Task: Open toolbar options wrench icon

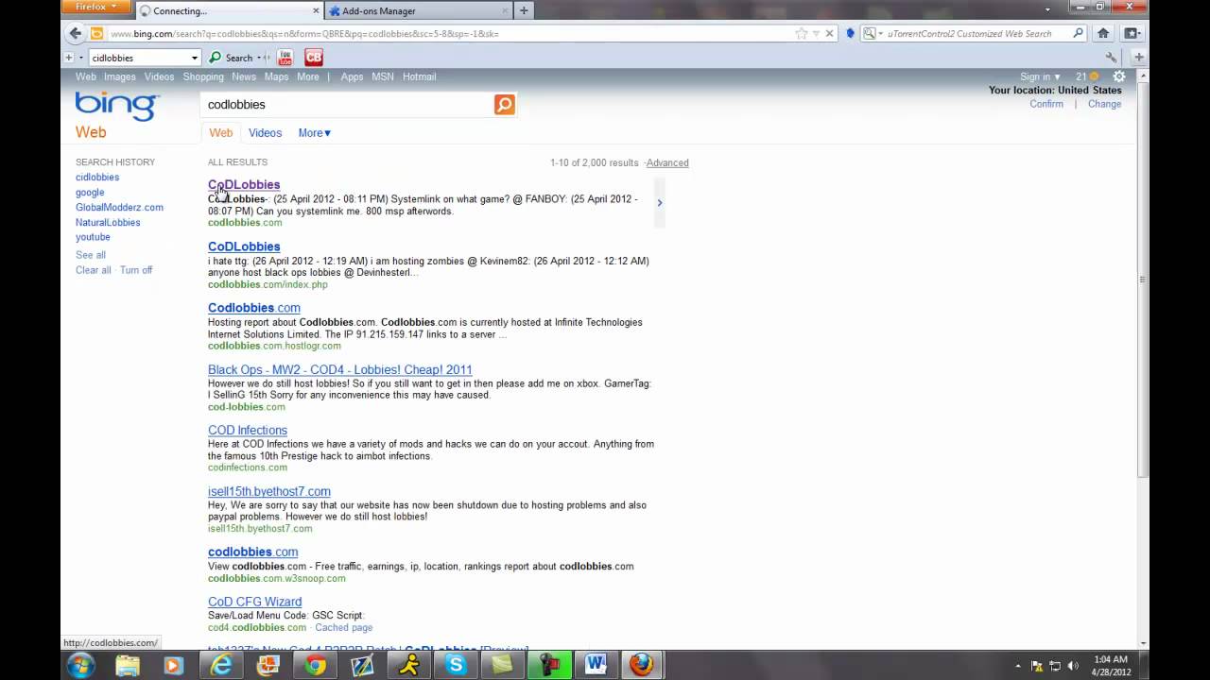Action: [1112, 58]
